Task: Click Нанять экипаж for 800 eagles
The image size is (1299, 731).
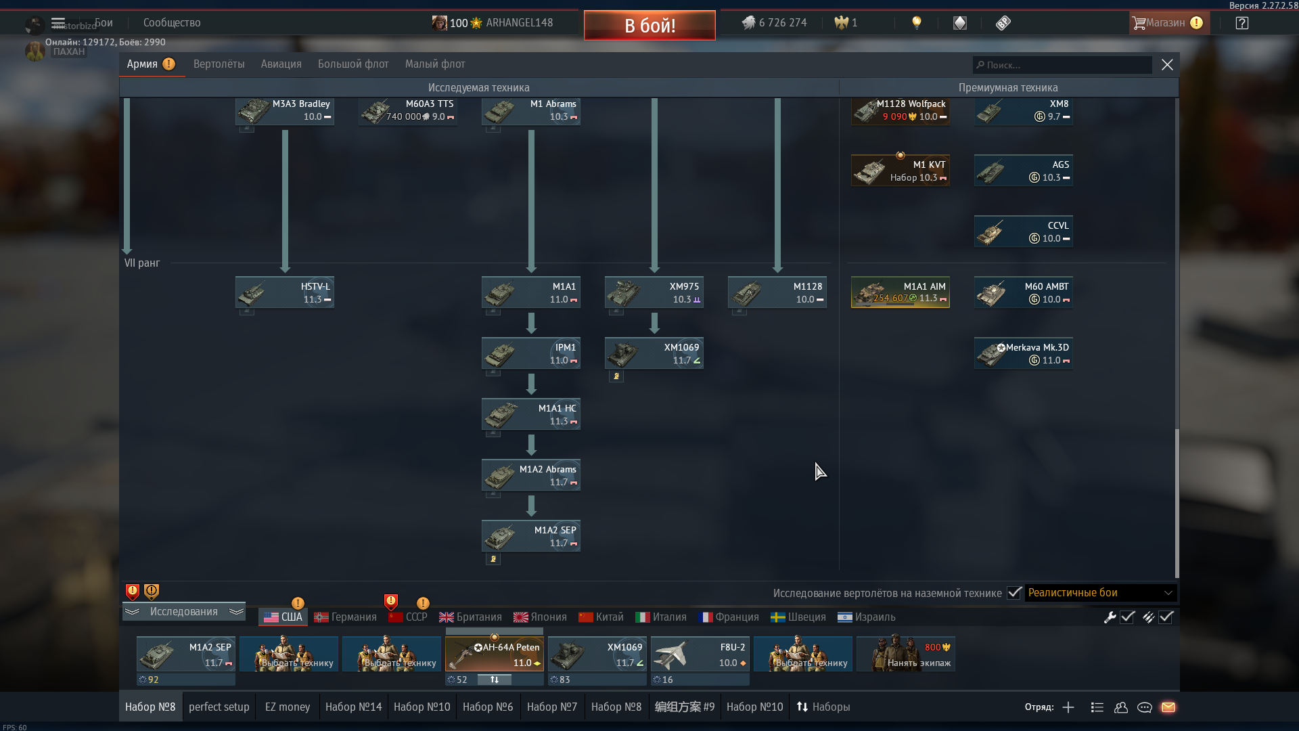Action: coord(906,654)
